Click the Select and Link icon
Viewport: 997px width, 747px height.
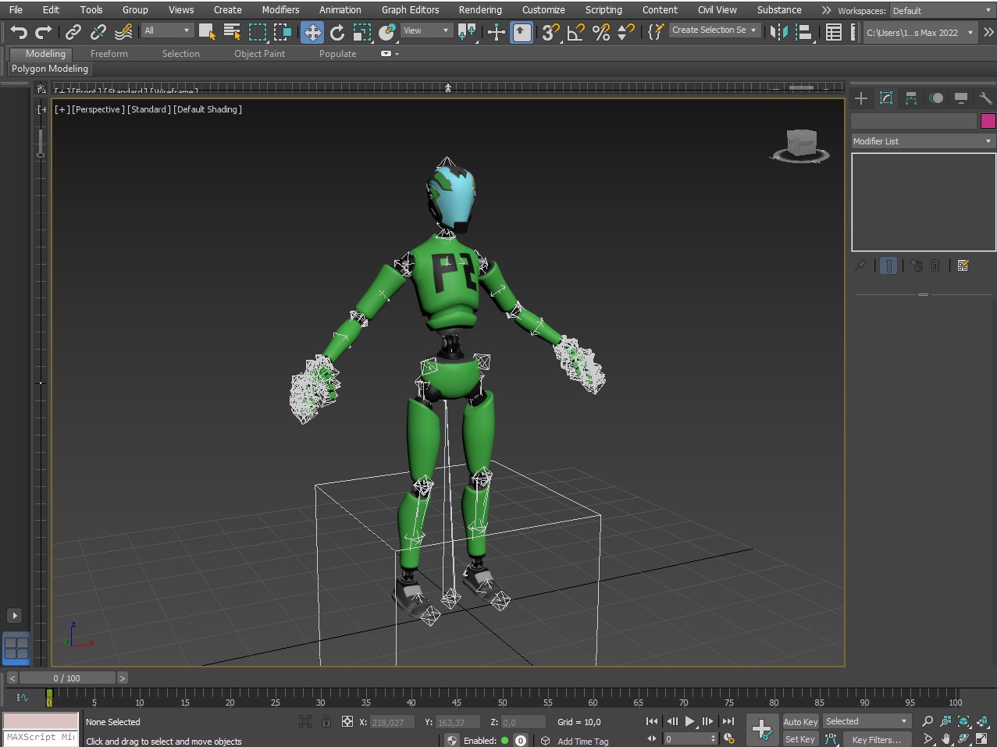pos(73,32)
